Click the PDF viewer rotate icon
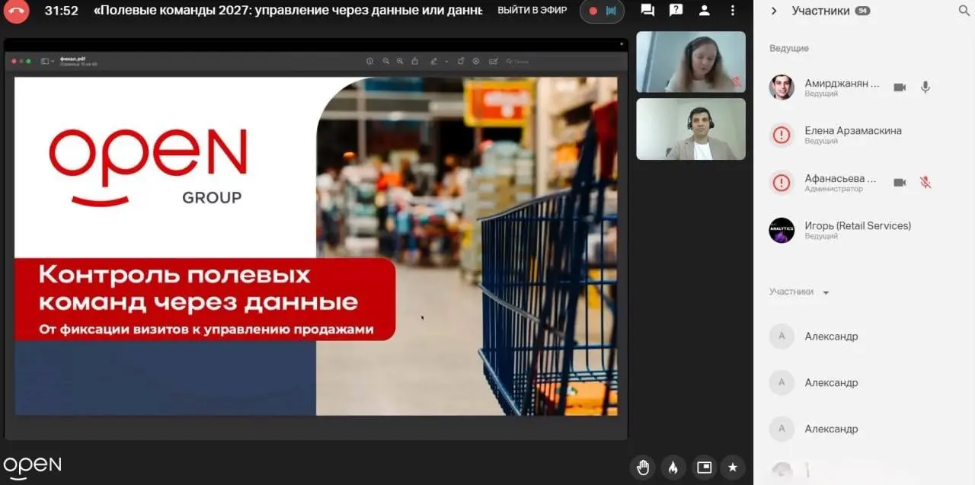Viewport: 975px width, 485px height. point(462,61)
